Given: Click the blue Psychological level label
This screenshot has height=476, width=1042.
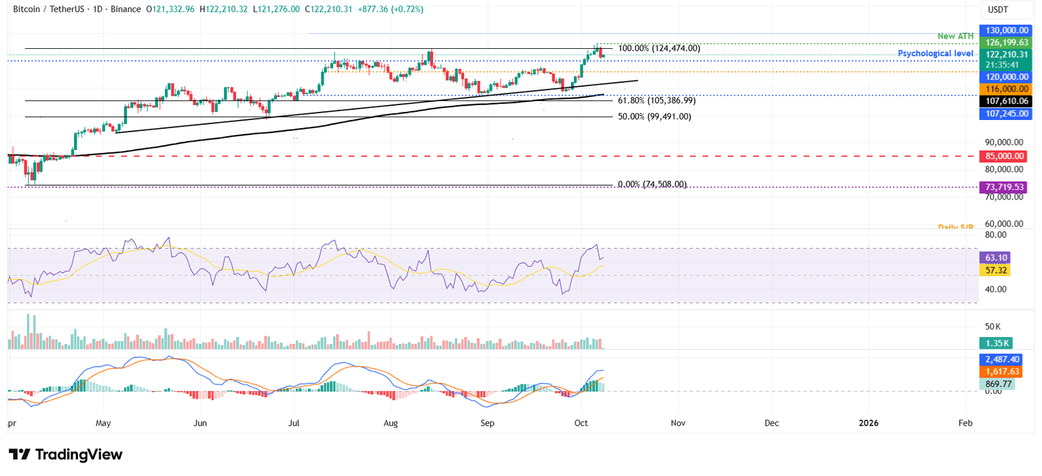Looking at the screenshot, I should tap(935, 53).
